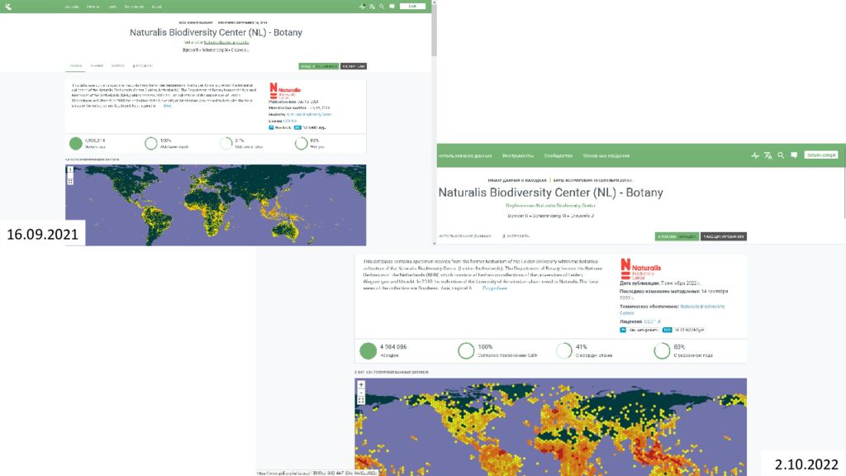Click login button on Russian page header
Viewport: 846px width, 476px height.
(x=821, y=155)
